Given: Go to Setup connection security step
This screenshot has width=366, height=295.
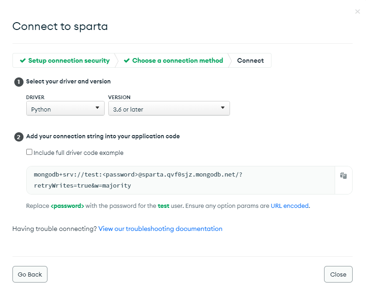Looking at the screenshot, I should pos(64,60).
